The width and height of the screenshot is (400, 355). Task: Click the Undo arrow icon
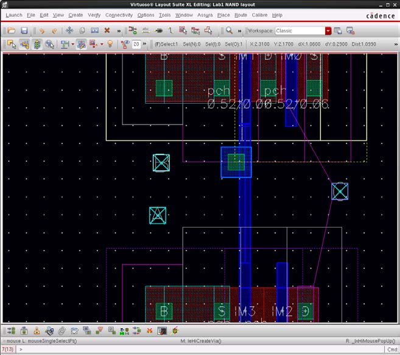(x=42, y=31)
